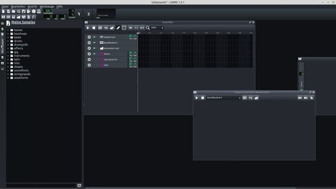Open the Bearbeiten menu
The image size is (336, 189).
(x=18, y=7)
